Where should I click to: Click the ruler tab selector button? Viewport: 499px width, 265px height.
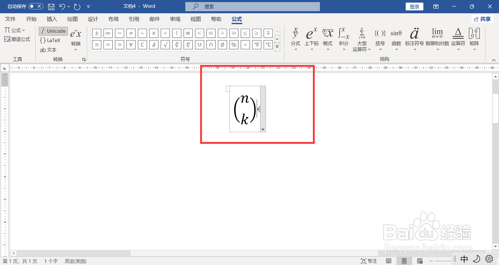click(4, 68)
